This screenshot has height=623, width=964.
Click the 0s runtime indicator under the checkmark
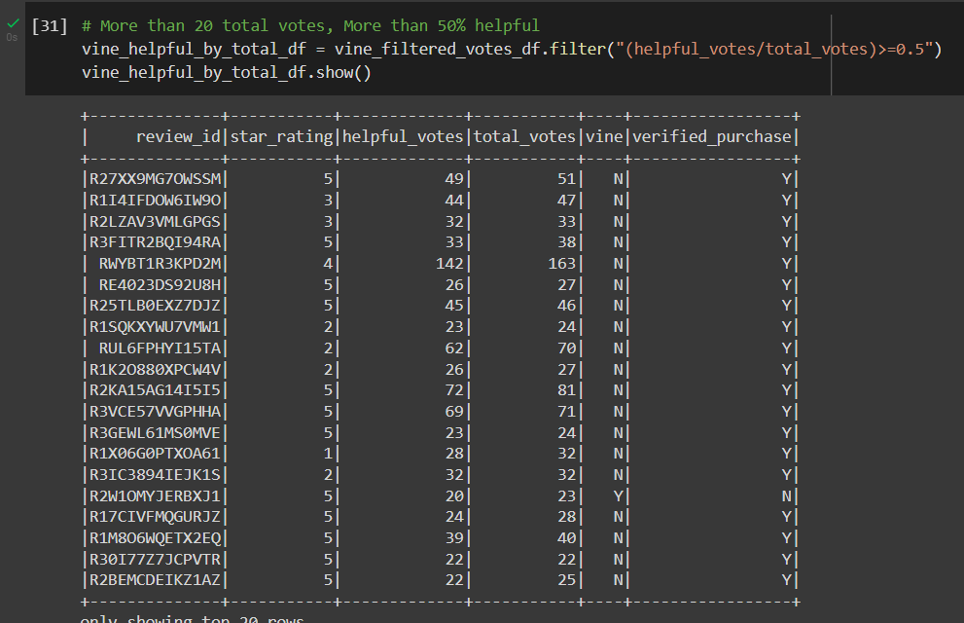11,37
